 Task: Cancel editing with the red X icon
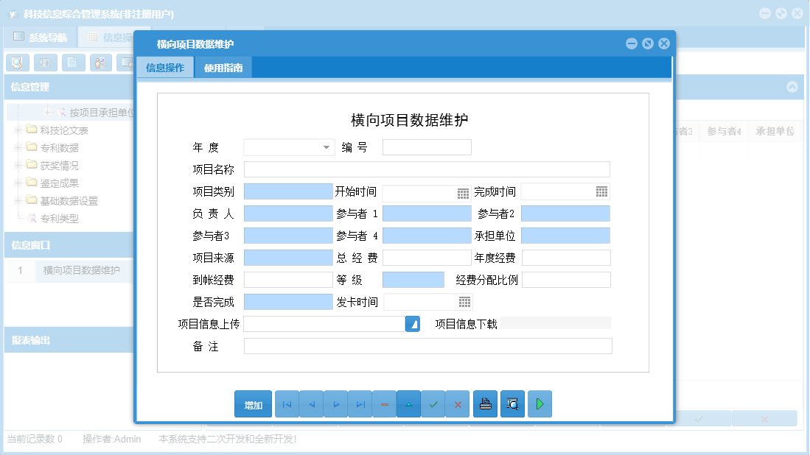(457, 403)
